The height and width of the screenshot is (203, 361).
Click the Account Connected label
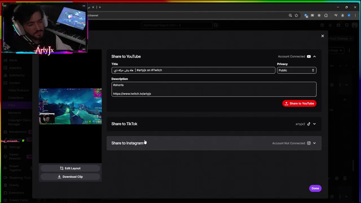tap(291, 56)
